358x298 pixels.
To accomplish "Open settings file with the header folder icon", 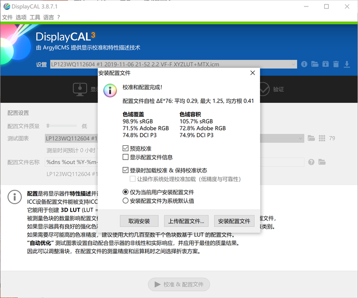I will [x=314, y=64].
